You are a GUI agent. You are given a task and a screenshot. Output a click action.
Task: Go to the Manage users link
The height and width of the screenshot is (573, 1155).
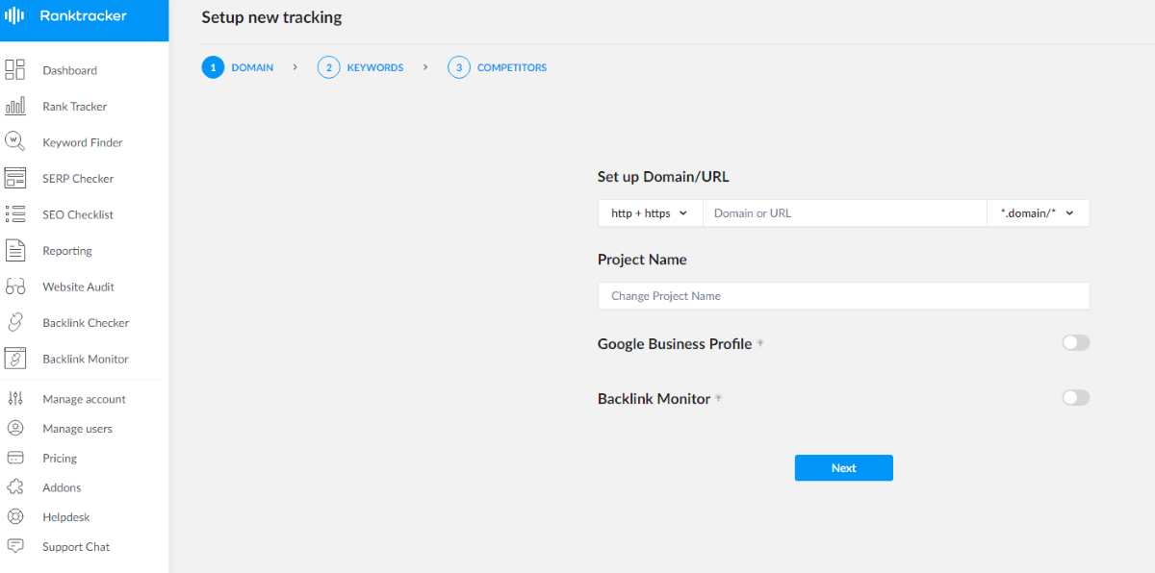click(77, 429)
